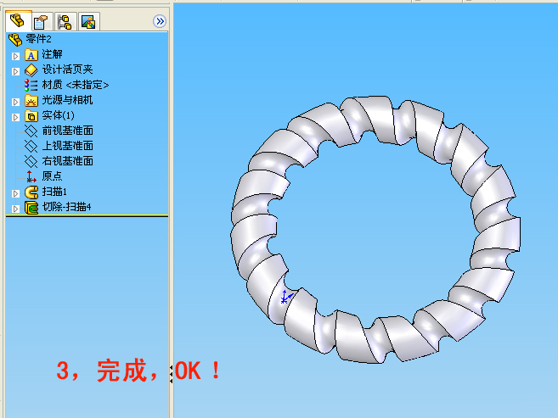Select the 光源与相机 label
This screenshot has width=558, height=418.
pyautogui.click(x=67, y=100)
